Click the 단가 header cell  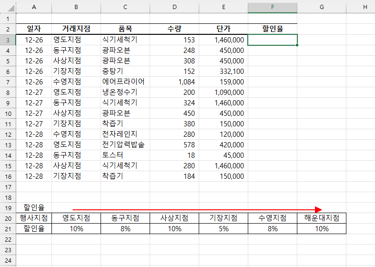(223, 29)
